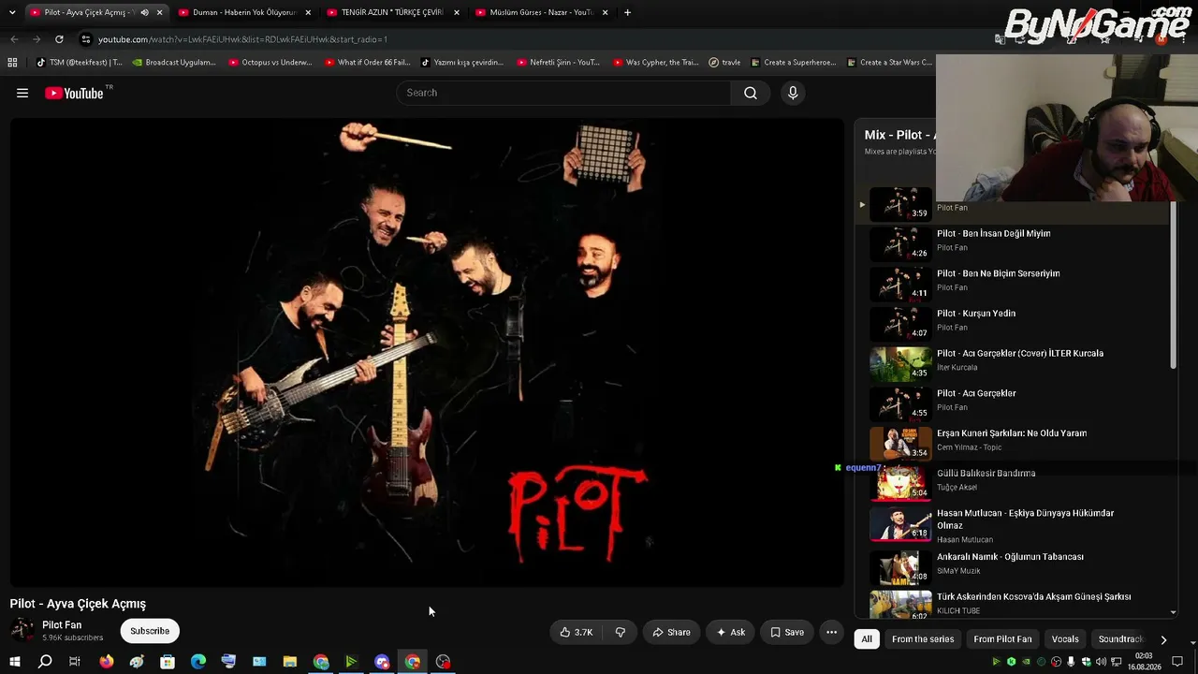Image resolution: width=1198 pixels, height=674 pixels.
Task: Click the Share button
Action: click(x=671, y=632)
